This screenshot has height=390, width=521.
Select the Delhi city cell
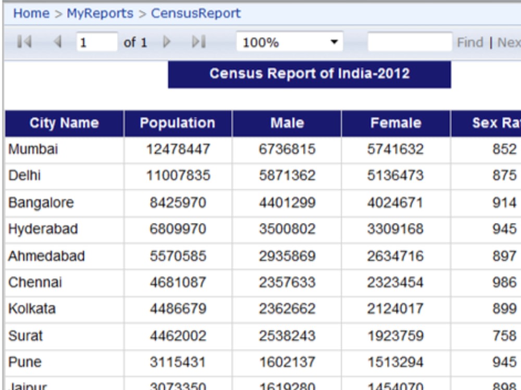pos(65,176)
